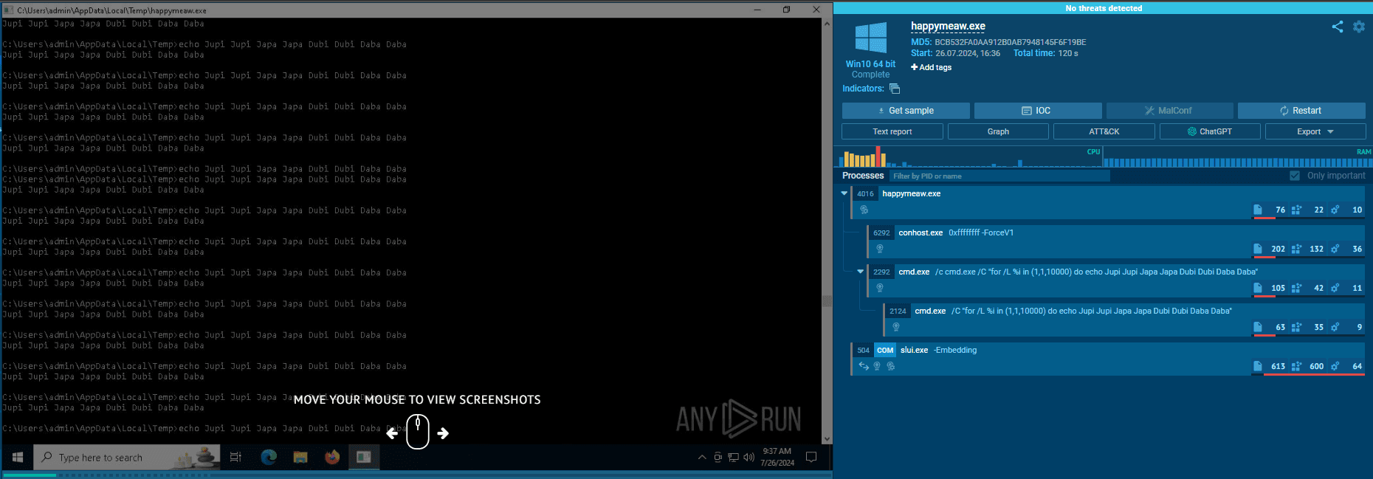Open the IOC panel
1373x479 pixels.
tap(1037, 111)
